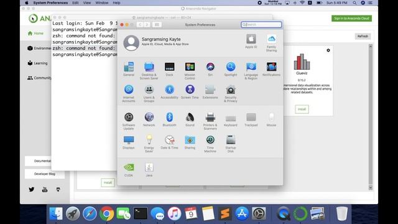Select Home tab in Anaconda Navigator
Image resolution: width=398 pixels, height=224 pixels.
(x=36, y=33)
